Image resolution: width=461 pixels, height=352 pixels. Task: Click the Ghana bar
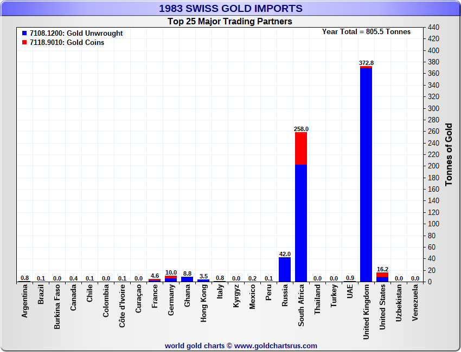pyautogui.click(x=187, y=279)
